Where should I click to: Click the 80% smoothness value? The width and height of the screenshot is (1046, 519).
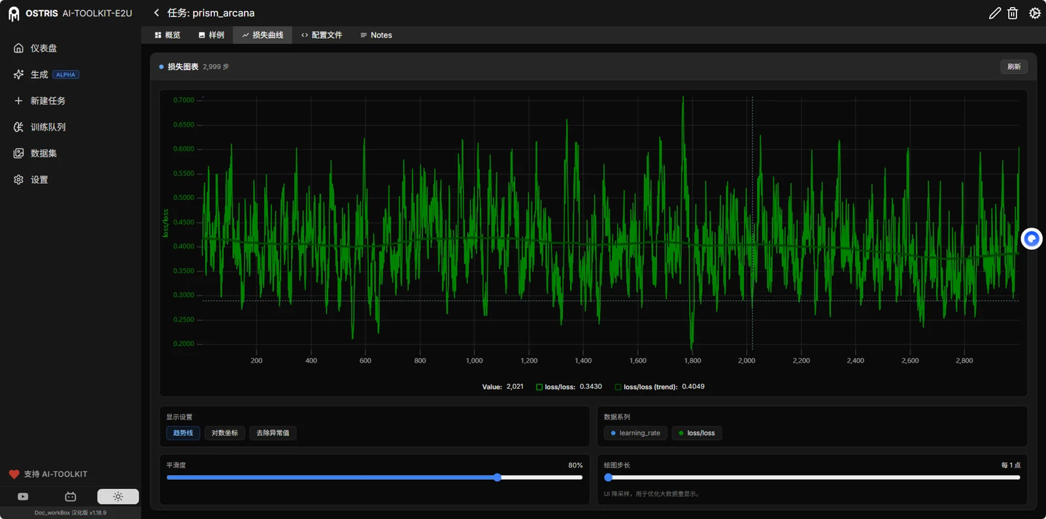pyautogui.click(x=575, y=465)
